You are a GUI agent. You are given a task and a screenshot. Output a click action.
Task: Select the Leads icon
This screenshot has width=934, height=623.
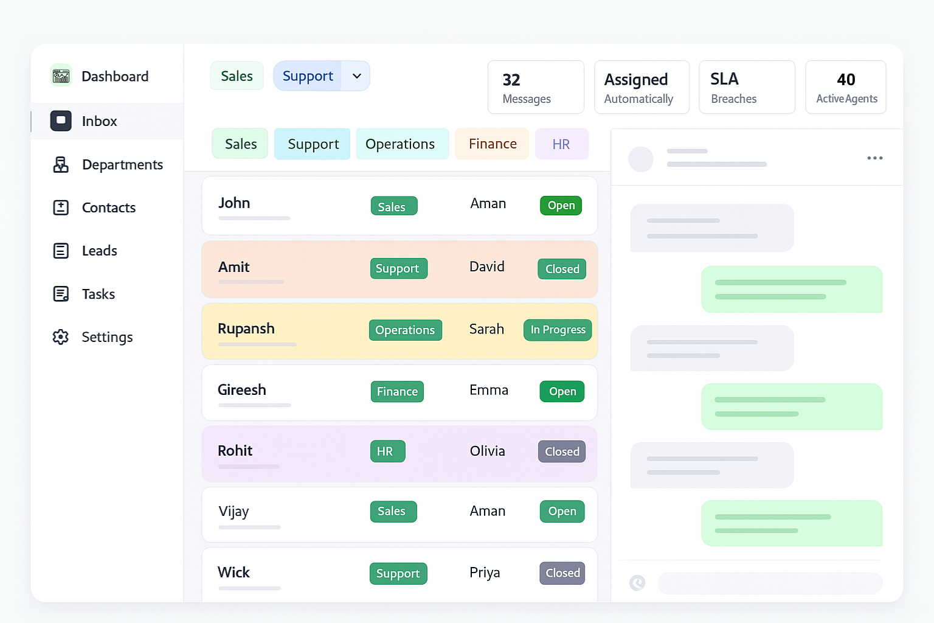click(x=61, y=250)
